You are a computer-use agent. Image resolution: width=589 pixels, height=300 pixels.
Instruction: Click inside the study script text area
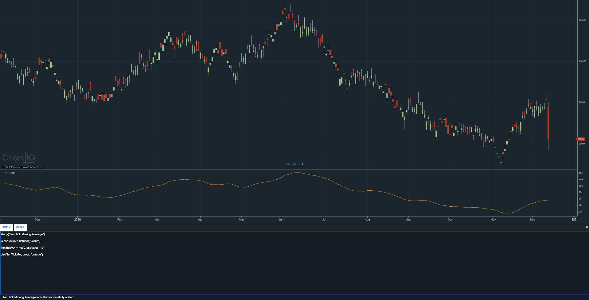coord(294,263)
